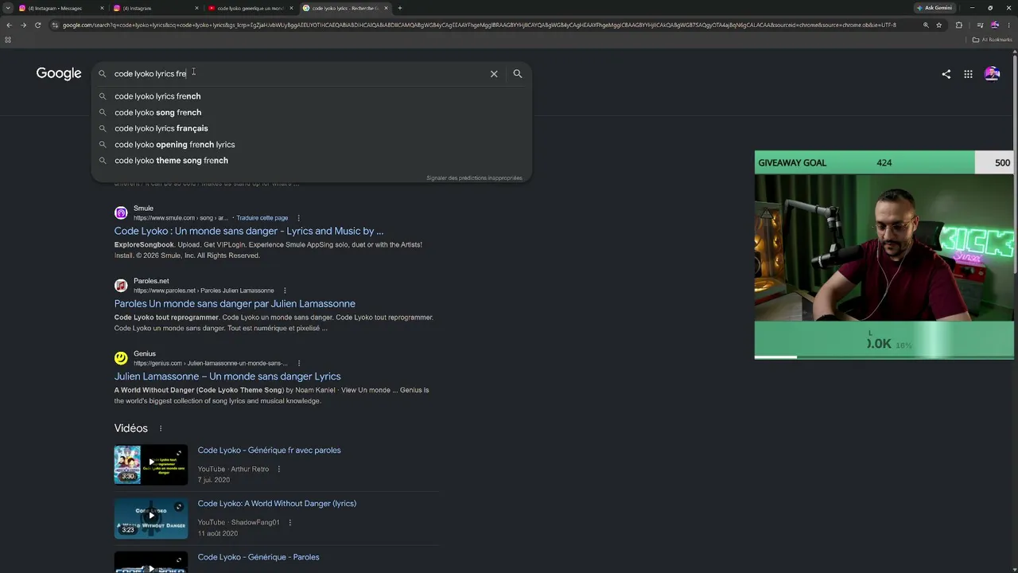
Task: Open the Google apps grid
Action: pos(968,74)
